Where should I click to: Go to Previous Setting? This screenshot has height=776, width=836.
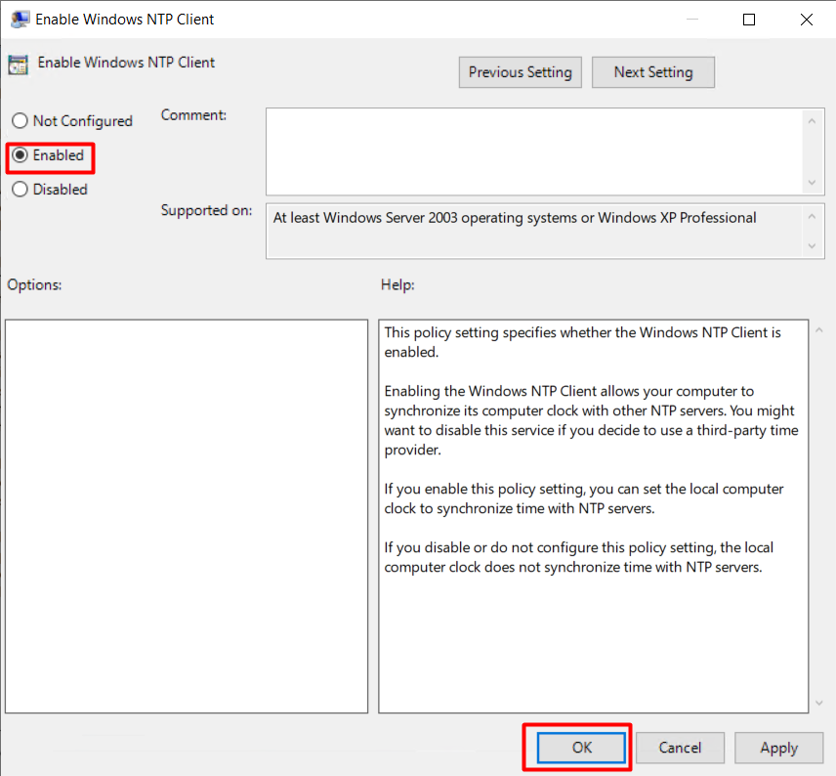(520, 72)
